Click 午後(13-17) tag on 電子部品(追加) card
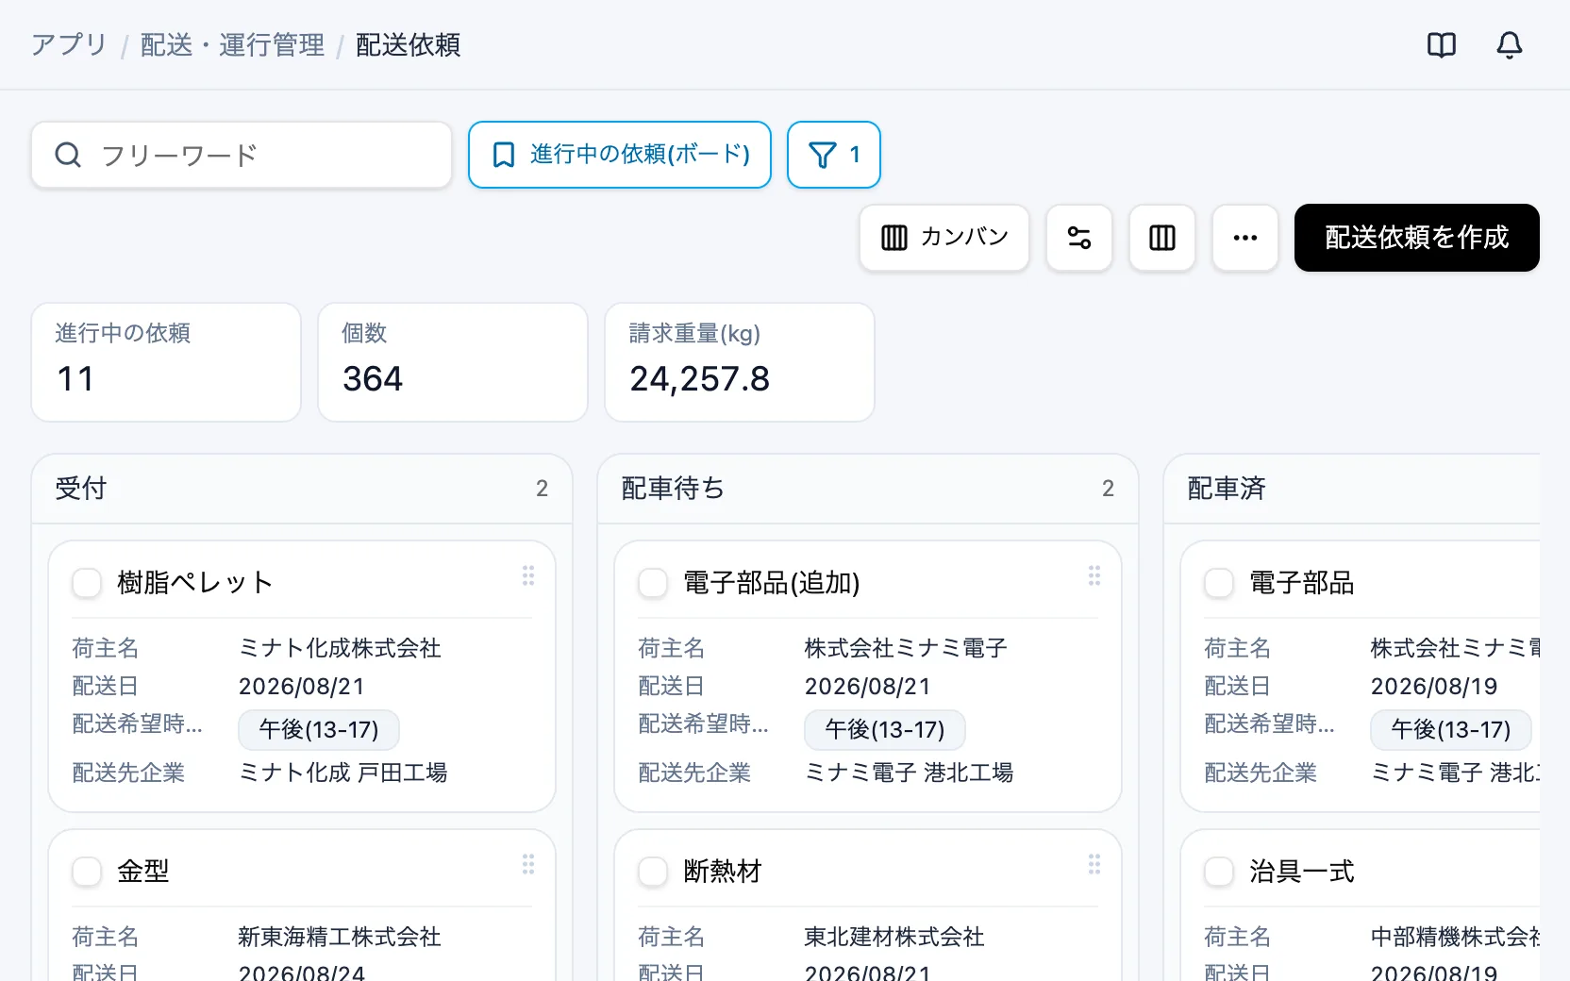Viewport: 1570px width, 981px height. [x=885, y=729]
